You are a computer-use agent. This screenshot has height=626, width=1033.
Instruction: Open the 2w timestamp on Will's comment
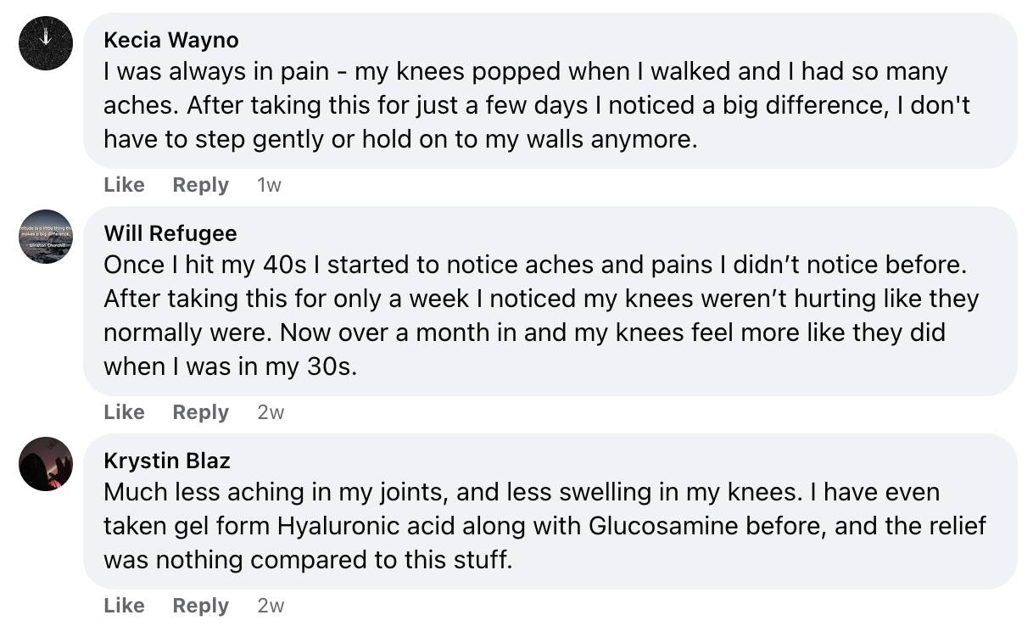271,412
